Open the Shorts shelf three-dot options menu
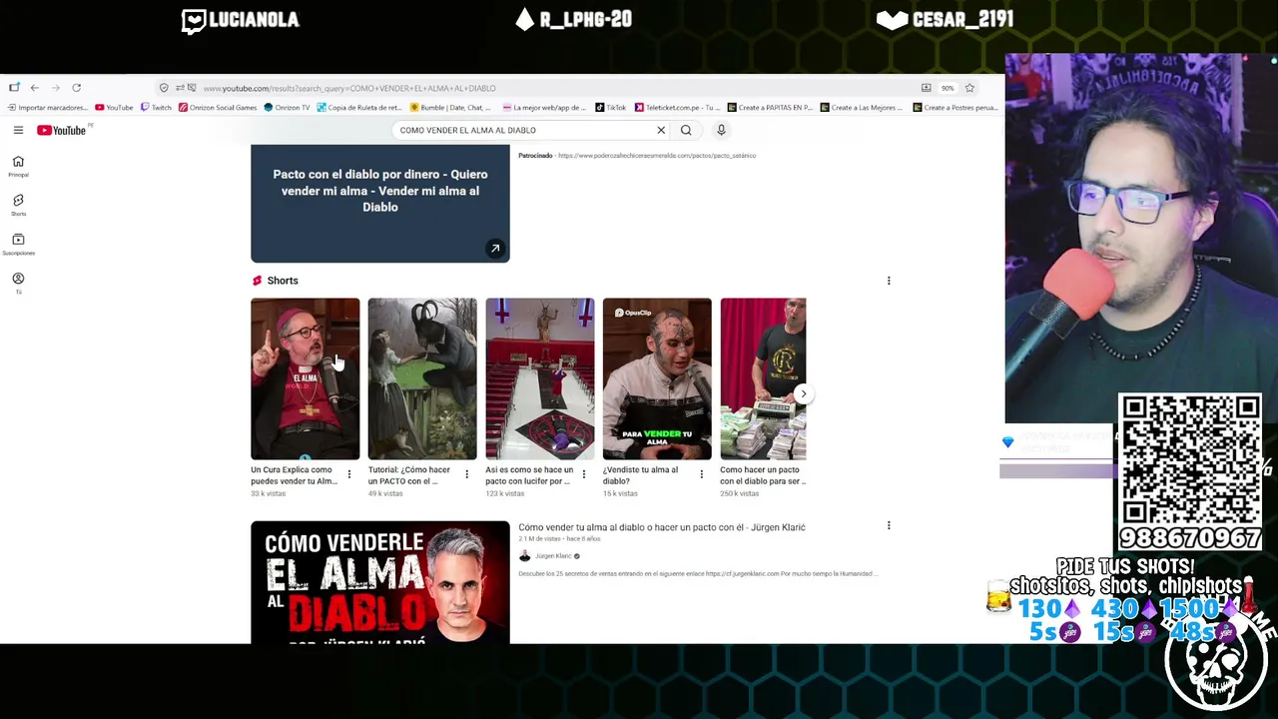Image resolution: width=1278 pixels, height=719 pixels. click(889, 281)
